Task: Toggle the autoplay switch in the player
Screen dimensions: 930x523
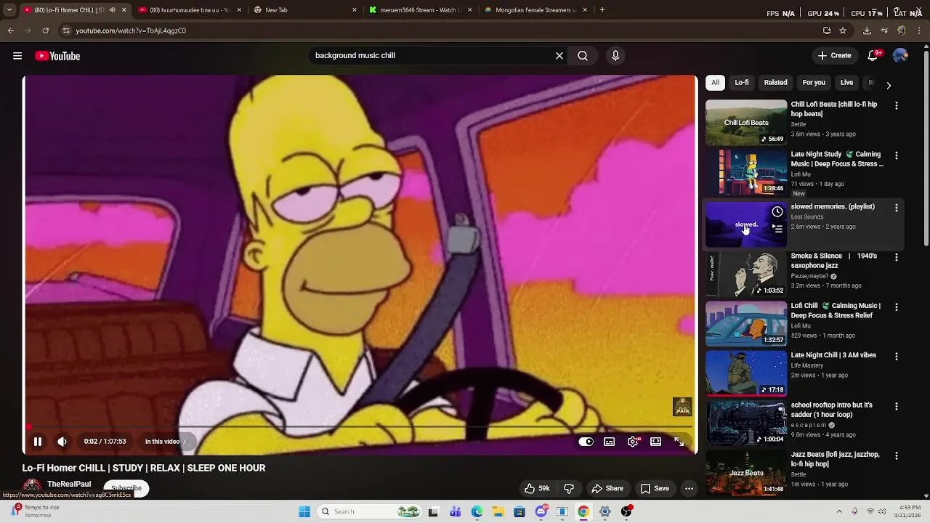Action: click(x=586, y=442)
